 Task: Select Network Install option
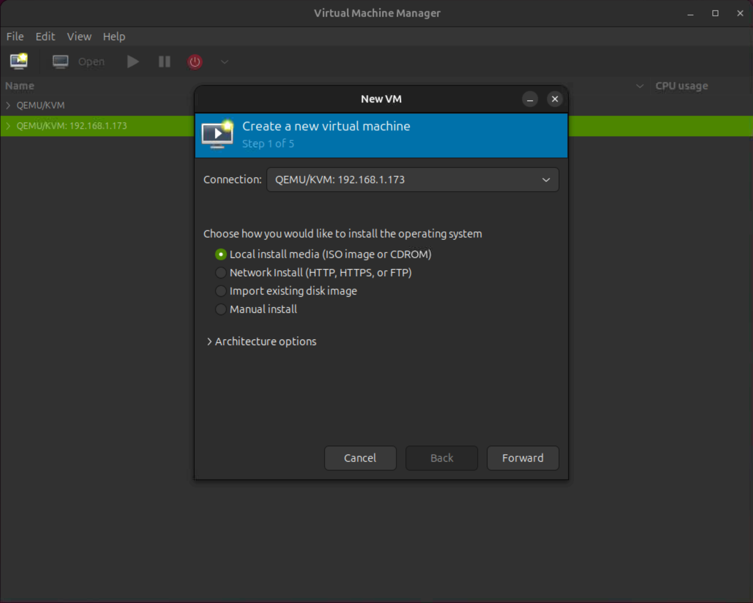[x=221, y=273]
